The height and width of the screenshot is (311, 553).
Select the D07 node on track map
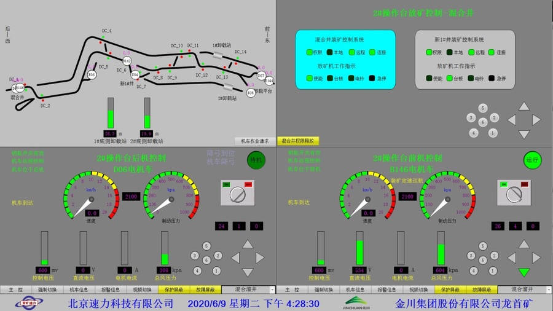[261, 75]
